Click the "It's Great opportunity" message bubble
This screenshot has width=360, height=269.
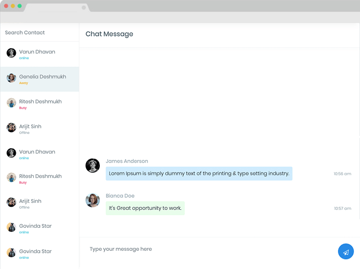pos(145,208)
